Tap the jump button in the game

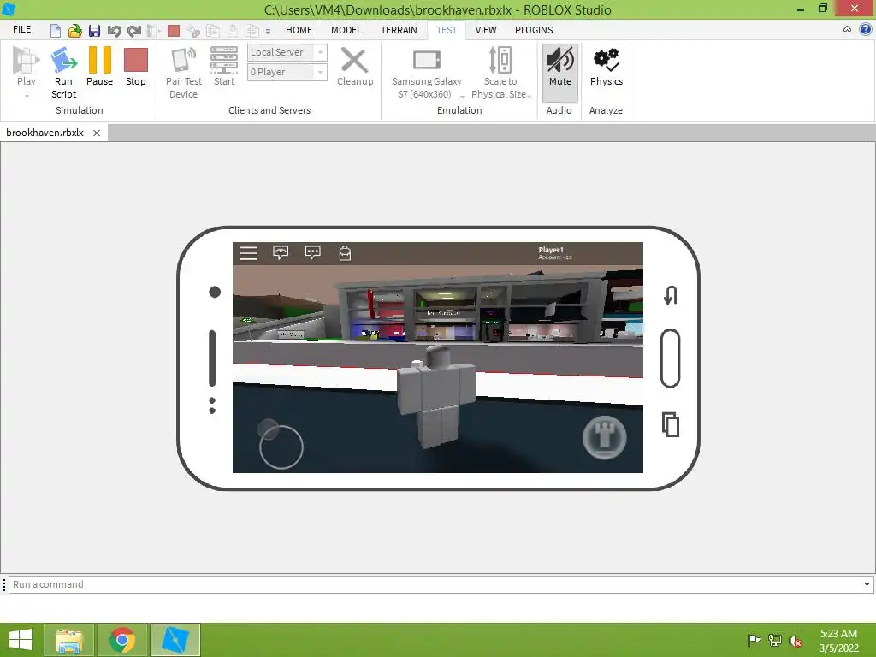(605, 437)
